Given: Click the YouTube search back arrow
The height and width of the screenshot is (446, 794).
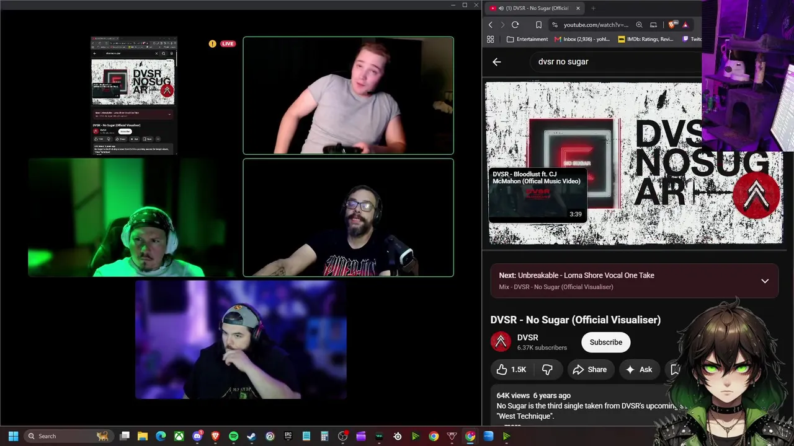Looking at the screenshot, I should (x=497, y=62).
